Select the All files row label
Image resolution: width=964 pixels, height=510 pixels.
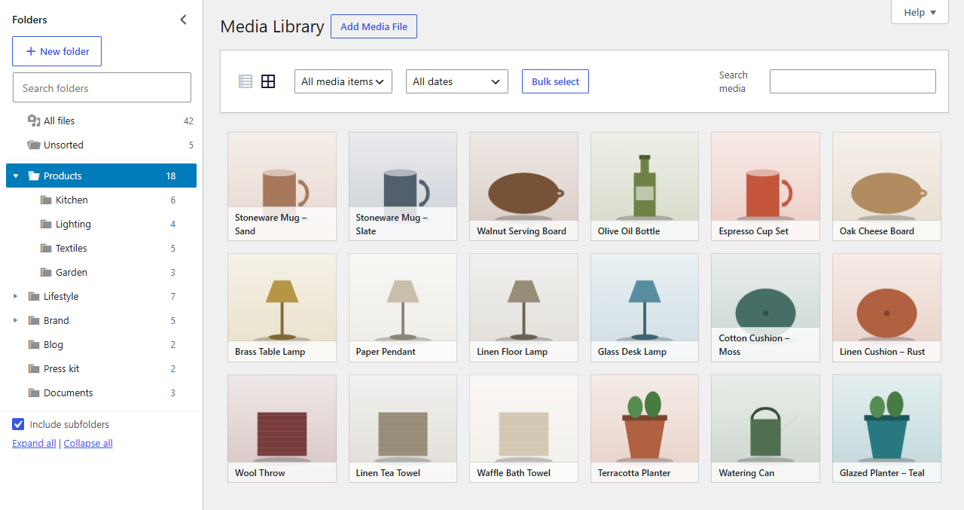(x=59, y=121)
